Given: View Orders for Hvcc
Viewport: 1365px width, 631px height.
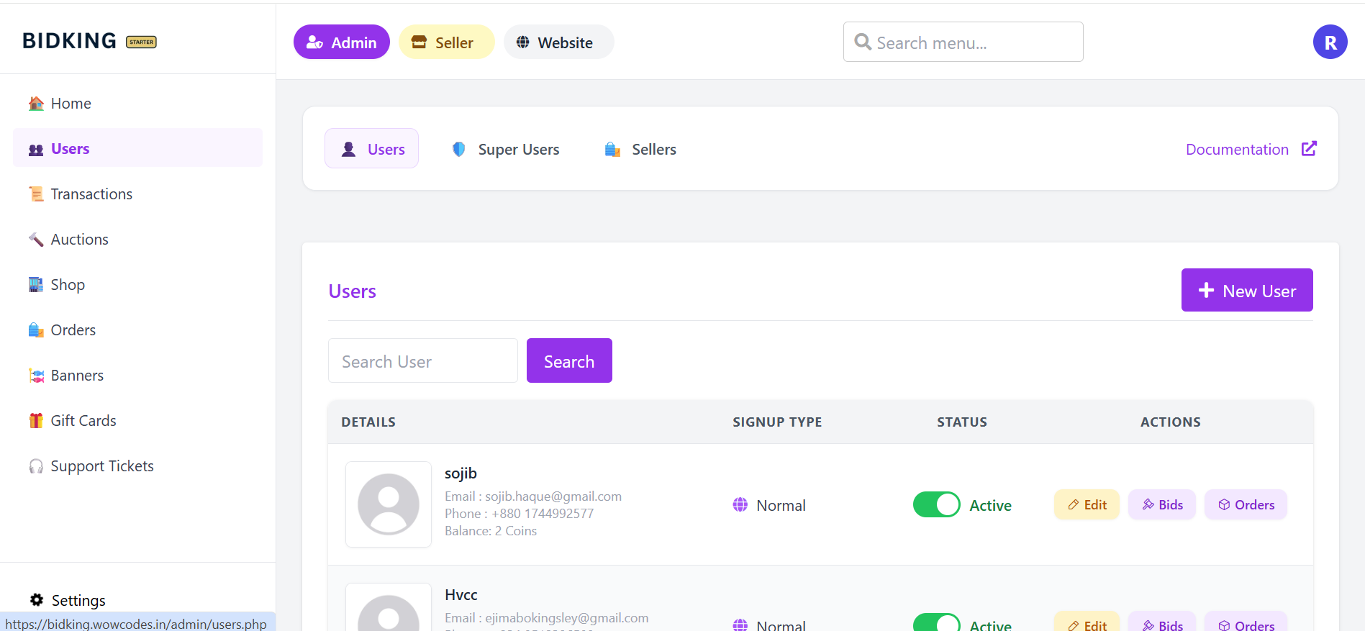Looking at the screenshot, I should tap(1246, 622).
